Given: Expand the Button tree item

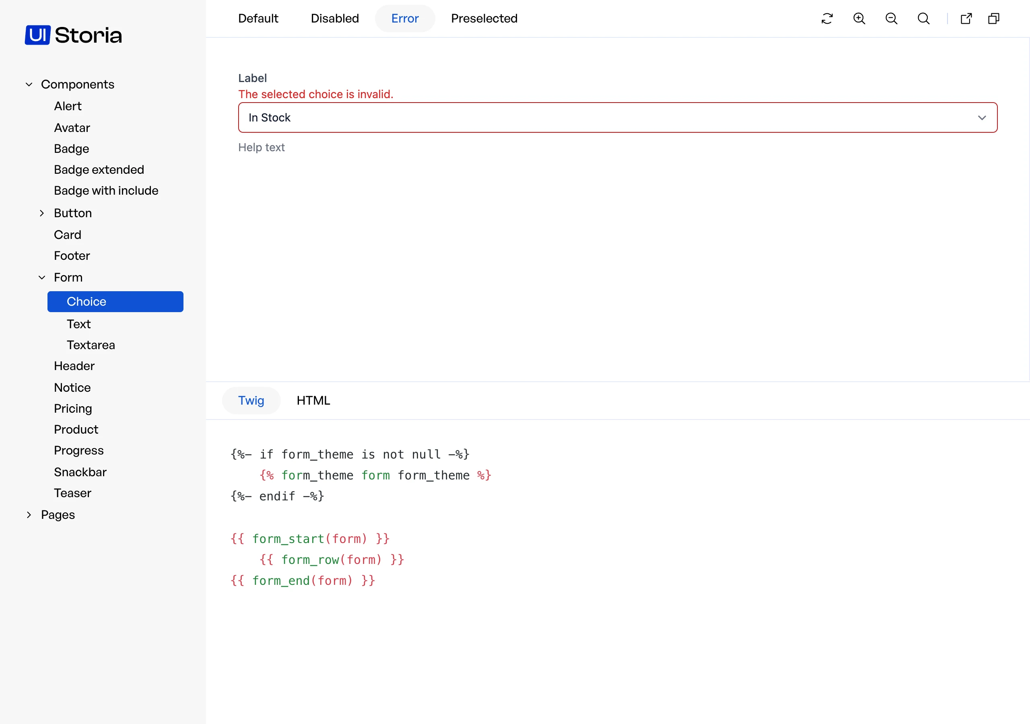Looking at the screenshot, I should tap(42, 213).
